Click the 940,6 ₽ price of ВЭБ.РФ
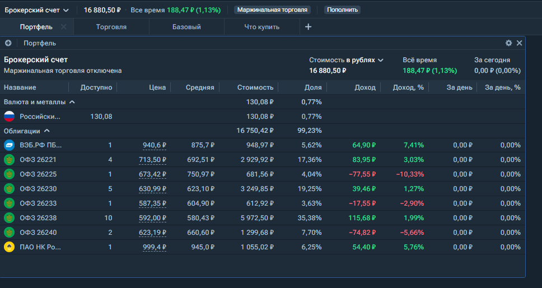542x288 pixels. point(155,145)
